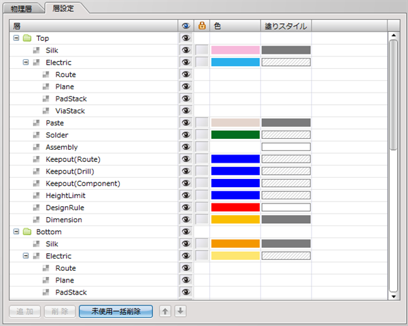
Task: Collapse the Top layer group
Action: click(16, 38)
